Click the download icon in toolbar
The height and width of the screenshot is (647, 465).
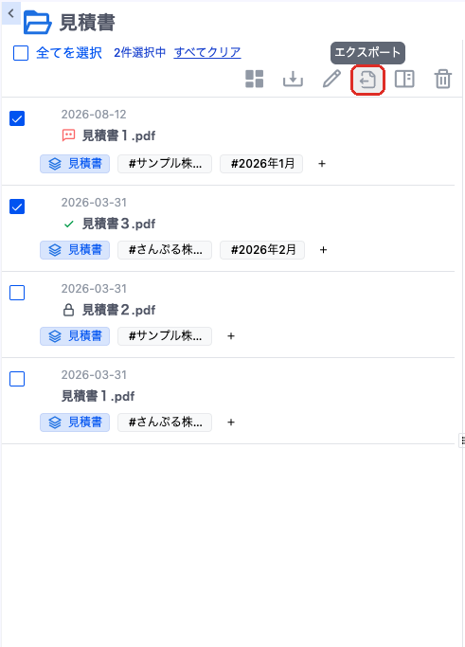[x=293, y=79]
